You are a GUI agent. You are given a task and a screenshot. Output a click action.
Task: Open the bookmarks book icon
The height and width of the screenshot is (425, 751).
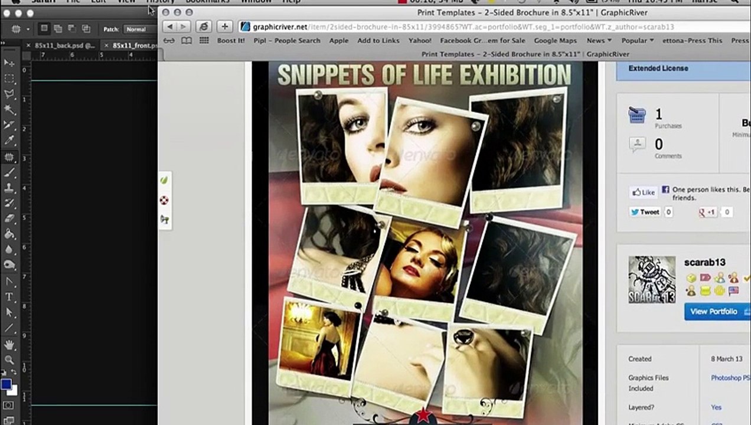tap(187, 41)
